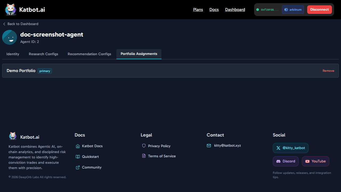Switch to the Research Configs tab

pyautogui.click(x=43, y=54)
